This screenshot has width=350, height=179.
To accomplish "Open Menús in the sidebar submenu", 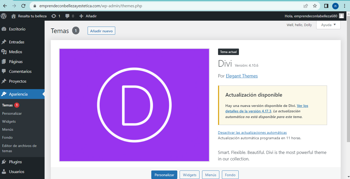I will click(x=8, y=129).
